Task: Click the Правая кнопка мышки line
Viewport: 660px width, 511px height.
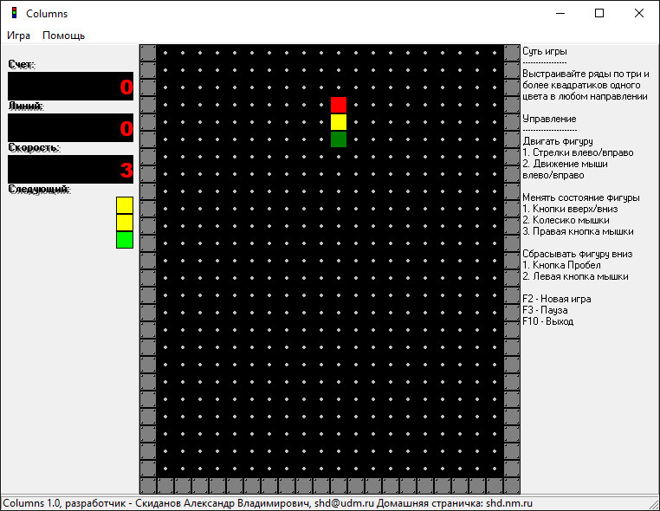Action: 578,231
